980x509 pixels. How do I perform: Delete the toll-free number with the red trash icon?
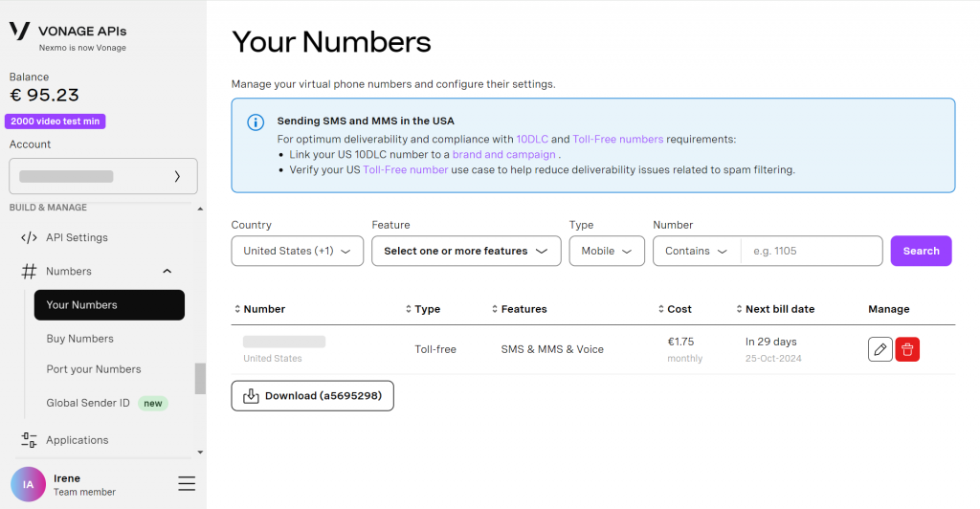(x=907, y=349)
